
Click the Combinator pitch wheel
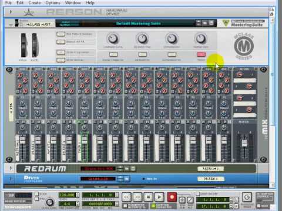click(23, 45)
